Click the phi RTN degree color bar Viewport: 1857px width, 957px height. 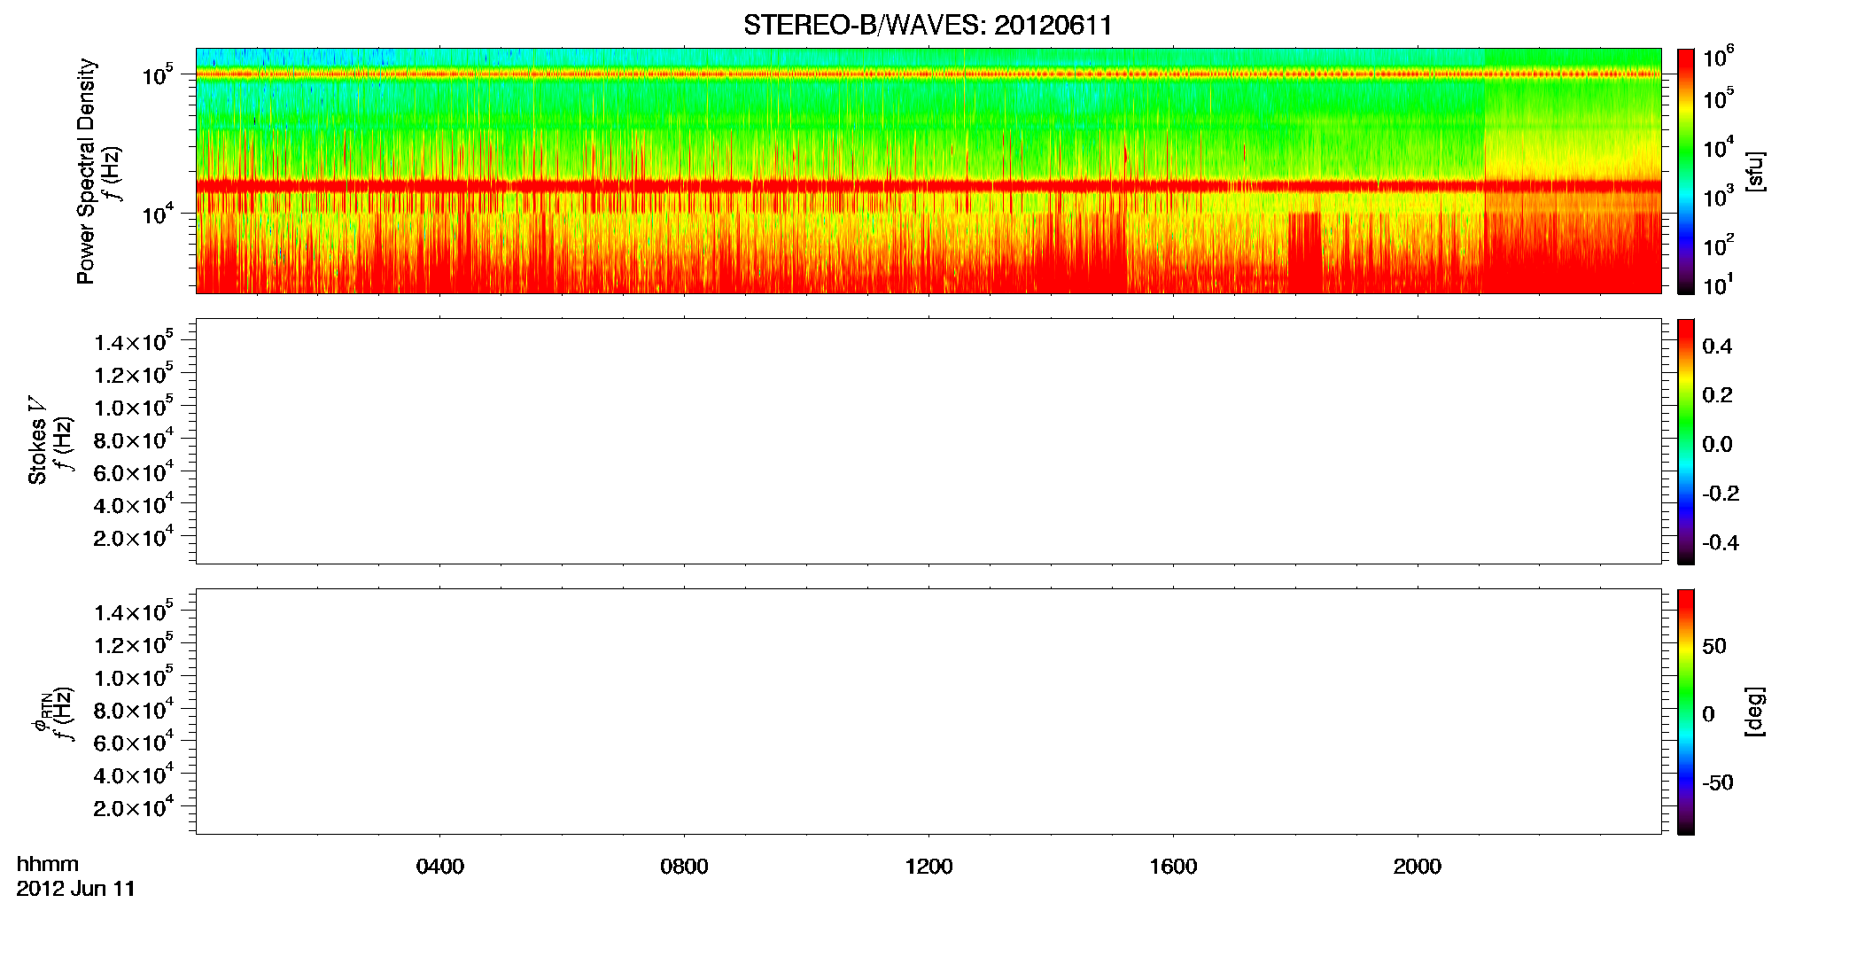coord(1686,712)
